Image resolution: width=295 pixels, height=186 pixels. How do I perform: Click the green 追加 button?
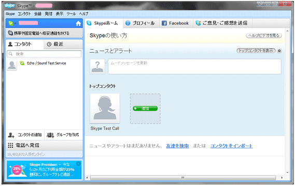coord(145,109)
